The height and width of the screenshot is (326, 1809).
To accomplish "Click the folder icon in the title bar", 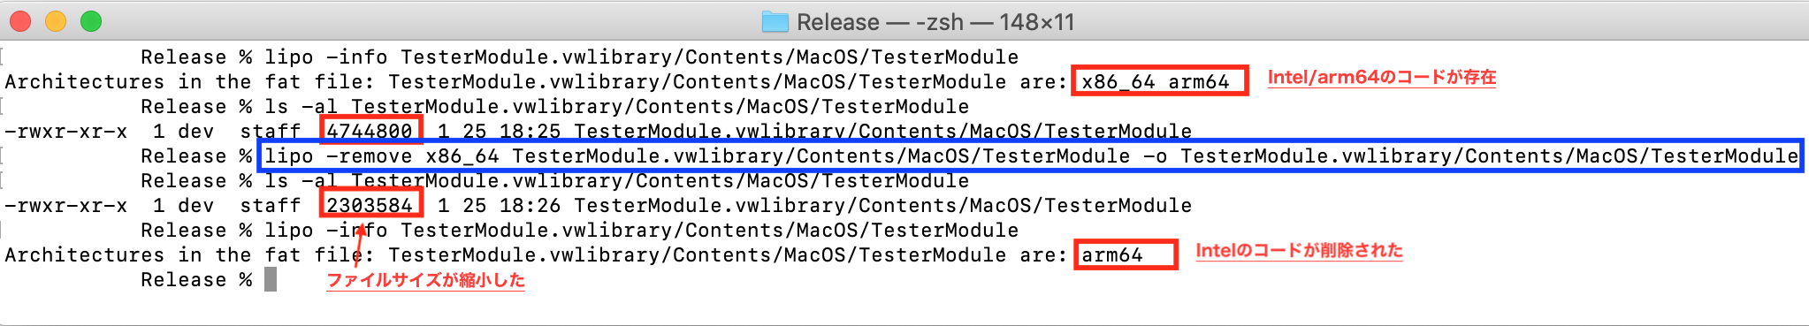I will coord(775,21).
